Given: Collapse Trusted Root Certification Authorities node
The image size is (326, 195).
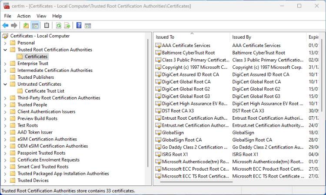Looking at the screenshot, I should (x=5, y=50).
